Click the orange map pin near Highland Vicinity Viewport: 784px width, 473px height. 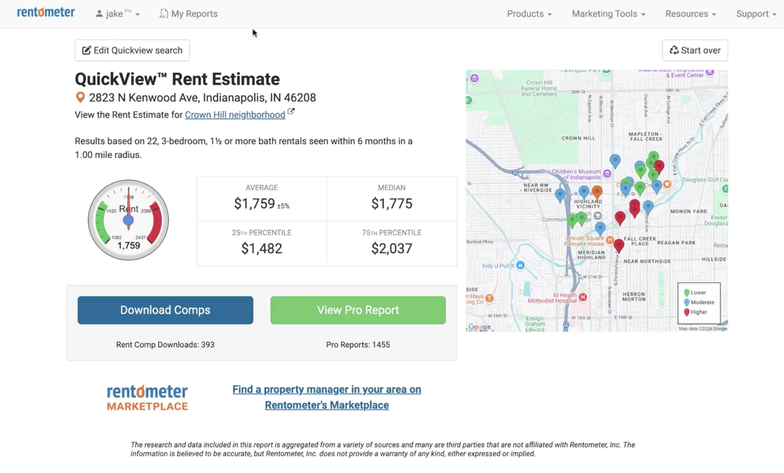pyautogui.click(x=597, y=192)
